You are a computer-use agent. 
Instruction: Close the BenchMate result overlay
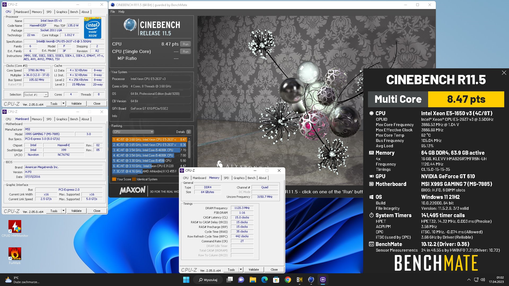(504, 73)
